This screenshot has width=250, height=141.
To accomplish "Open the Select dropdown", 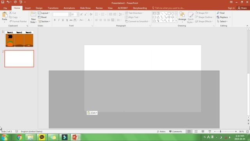I will 222,22.
